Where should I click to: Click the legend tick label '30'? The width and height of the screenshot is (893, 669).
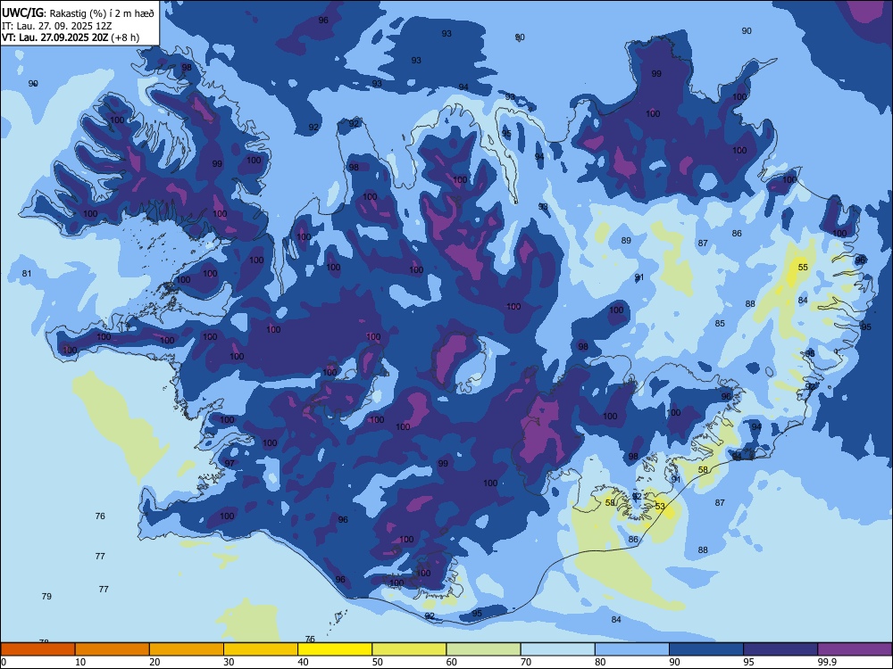229,662
